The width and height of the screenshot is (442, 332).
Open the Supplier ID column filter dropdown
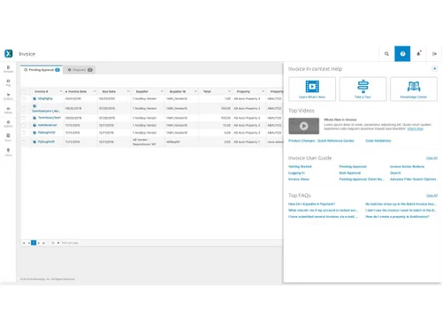coord(195,91)
